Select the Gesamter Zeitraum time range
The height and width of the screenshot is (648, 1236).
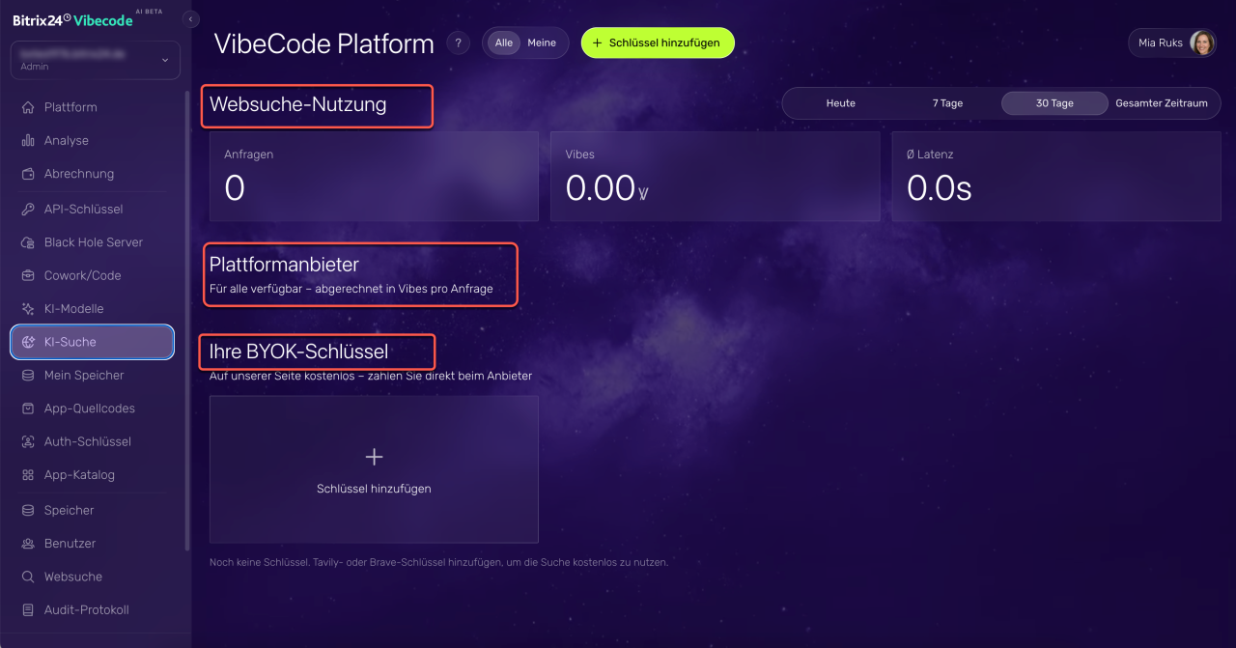(x=1162, y=103)
